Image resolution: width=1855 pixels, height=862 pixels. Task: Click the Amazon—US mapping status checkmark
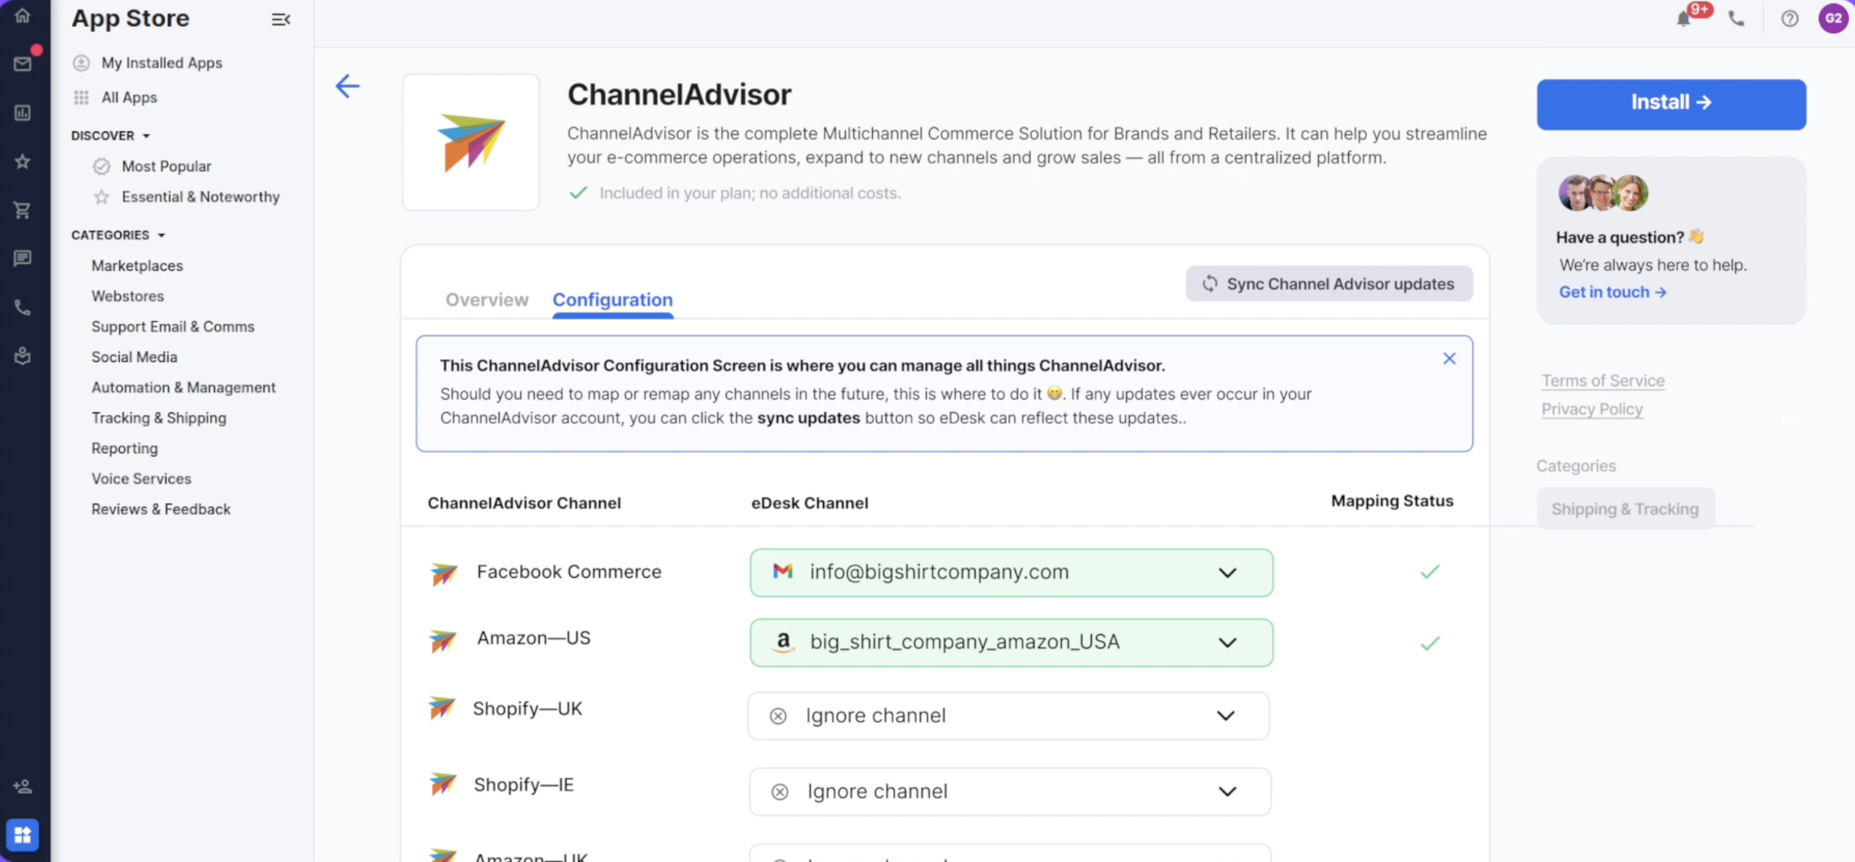tap(1430, 643)
